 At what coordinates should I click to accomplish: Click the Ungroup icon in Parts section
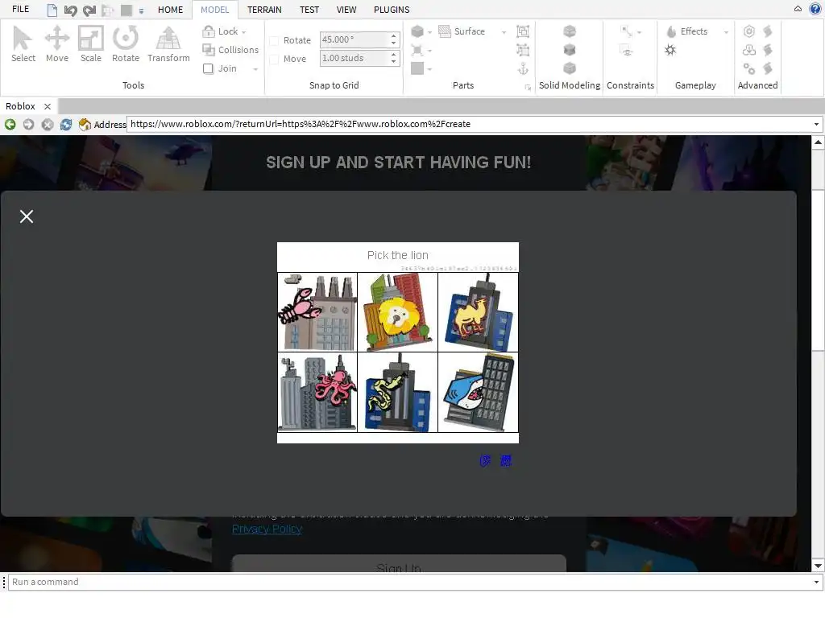[523, 50]
